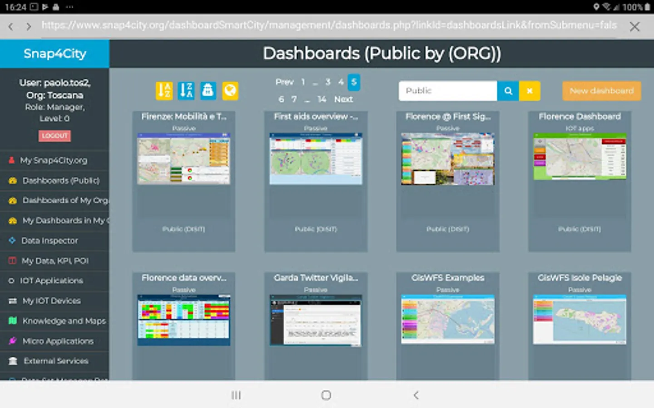
Task: Open Knowledge and Maps menu item
Action: (x=54, y=321)
